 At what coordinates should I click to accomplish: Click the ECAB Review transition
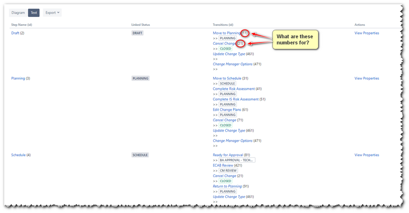pos(223,165)
